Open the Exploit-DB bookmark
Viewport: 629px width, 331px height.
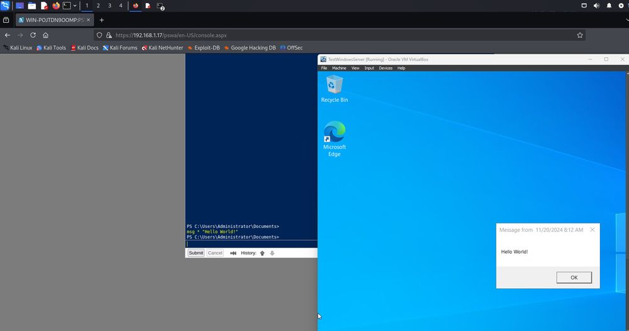(203, 48)
